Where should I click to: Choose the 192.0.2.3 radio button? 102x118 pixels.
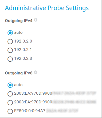[10, 59]
